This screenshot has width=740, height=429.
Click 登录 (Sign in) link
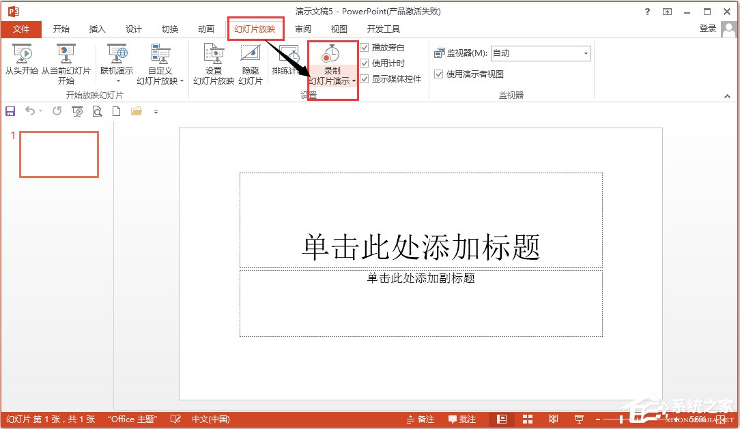coord(707,29)
